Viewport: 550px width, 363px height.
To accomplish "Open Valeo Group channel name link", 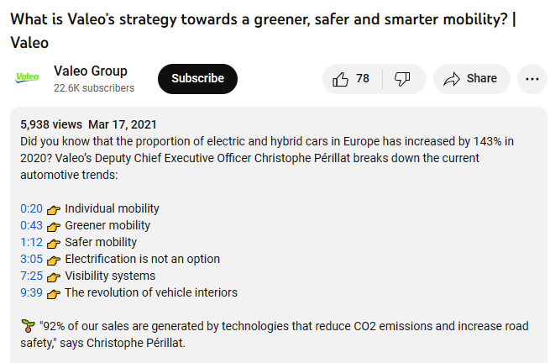I will [91, 71].
